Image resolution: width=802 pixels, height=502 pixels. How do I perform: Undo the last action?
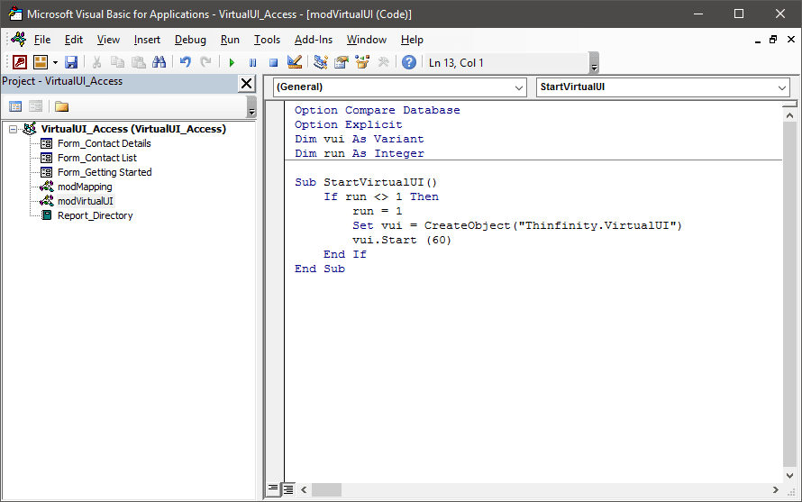pos(185,62)
